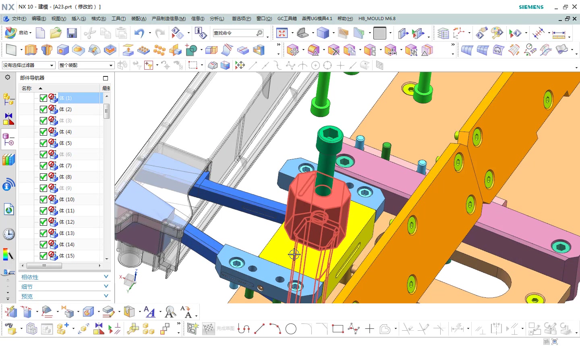Save the part with the floppy icon

(72, 33)
